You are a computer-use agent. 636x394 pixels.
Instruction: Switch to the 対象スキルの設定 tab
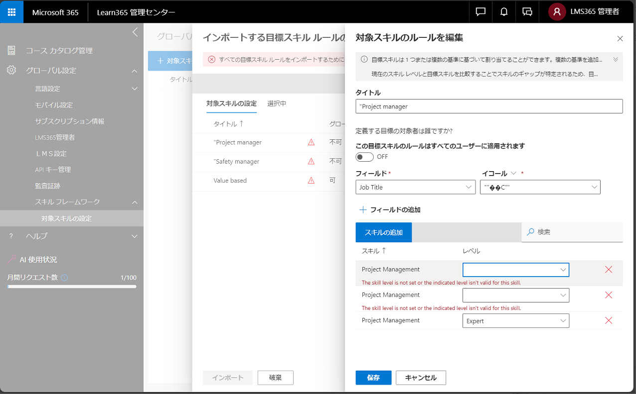click(231, 103)
